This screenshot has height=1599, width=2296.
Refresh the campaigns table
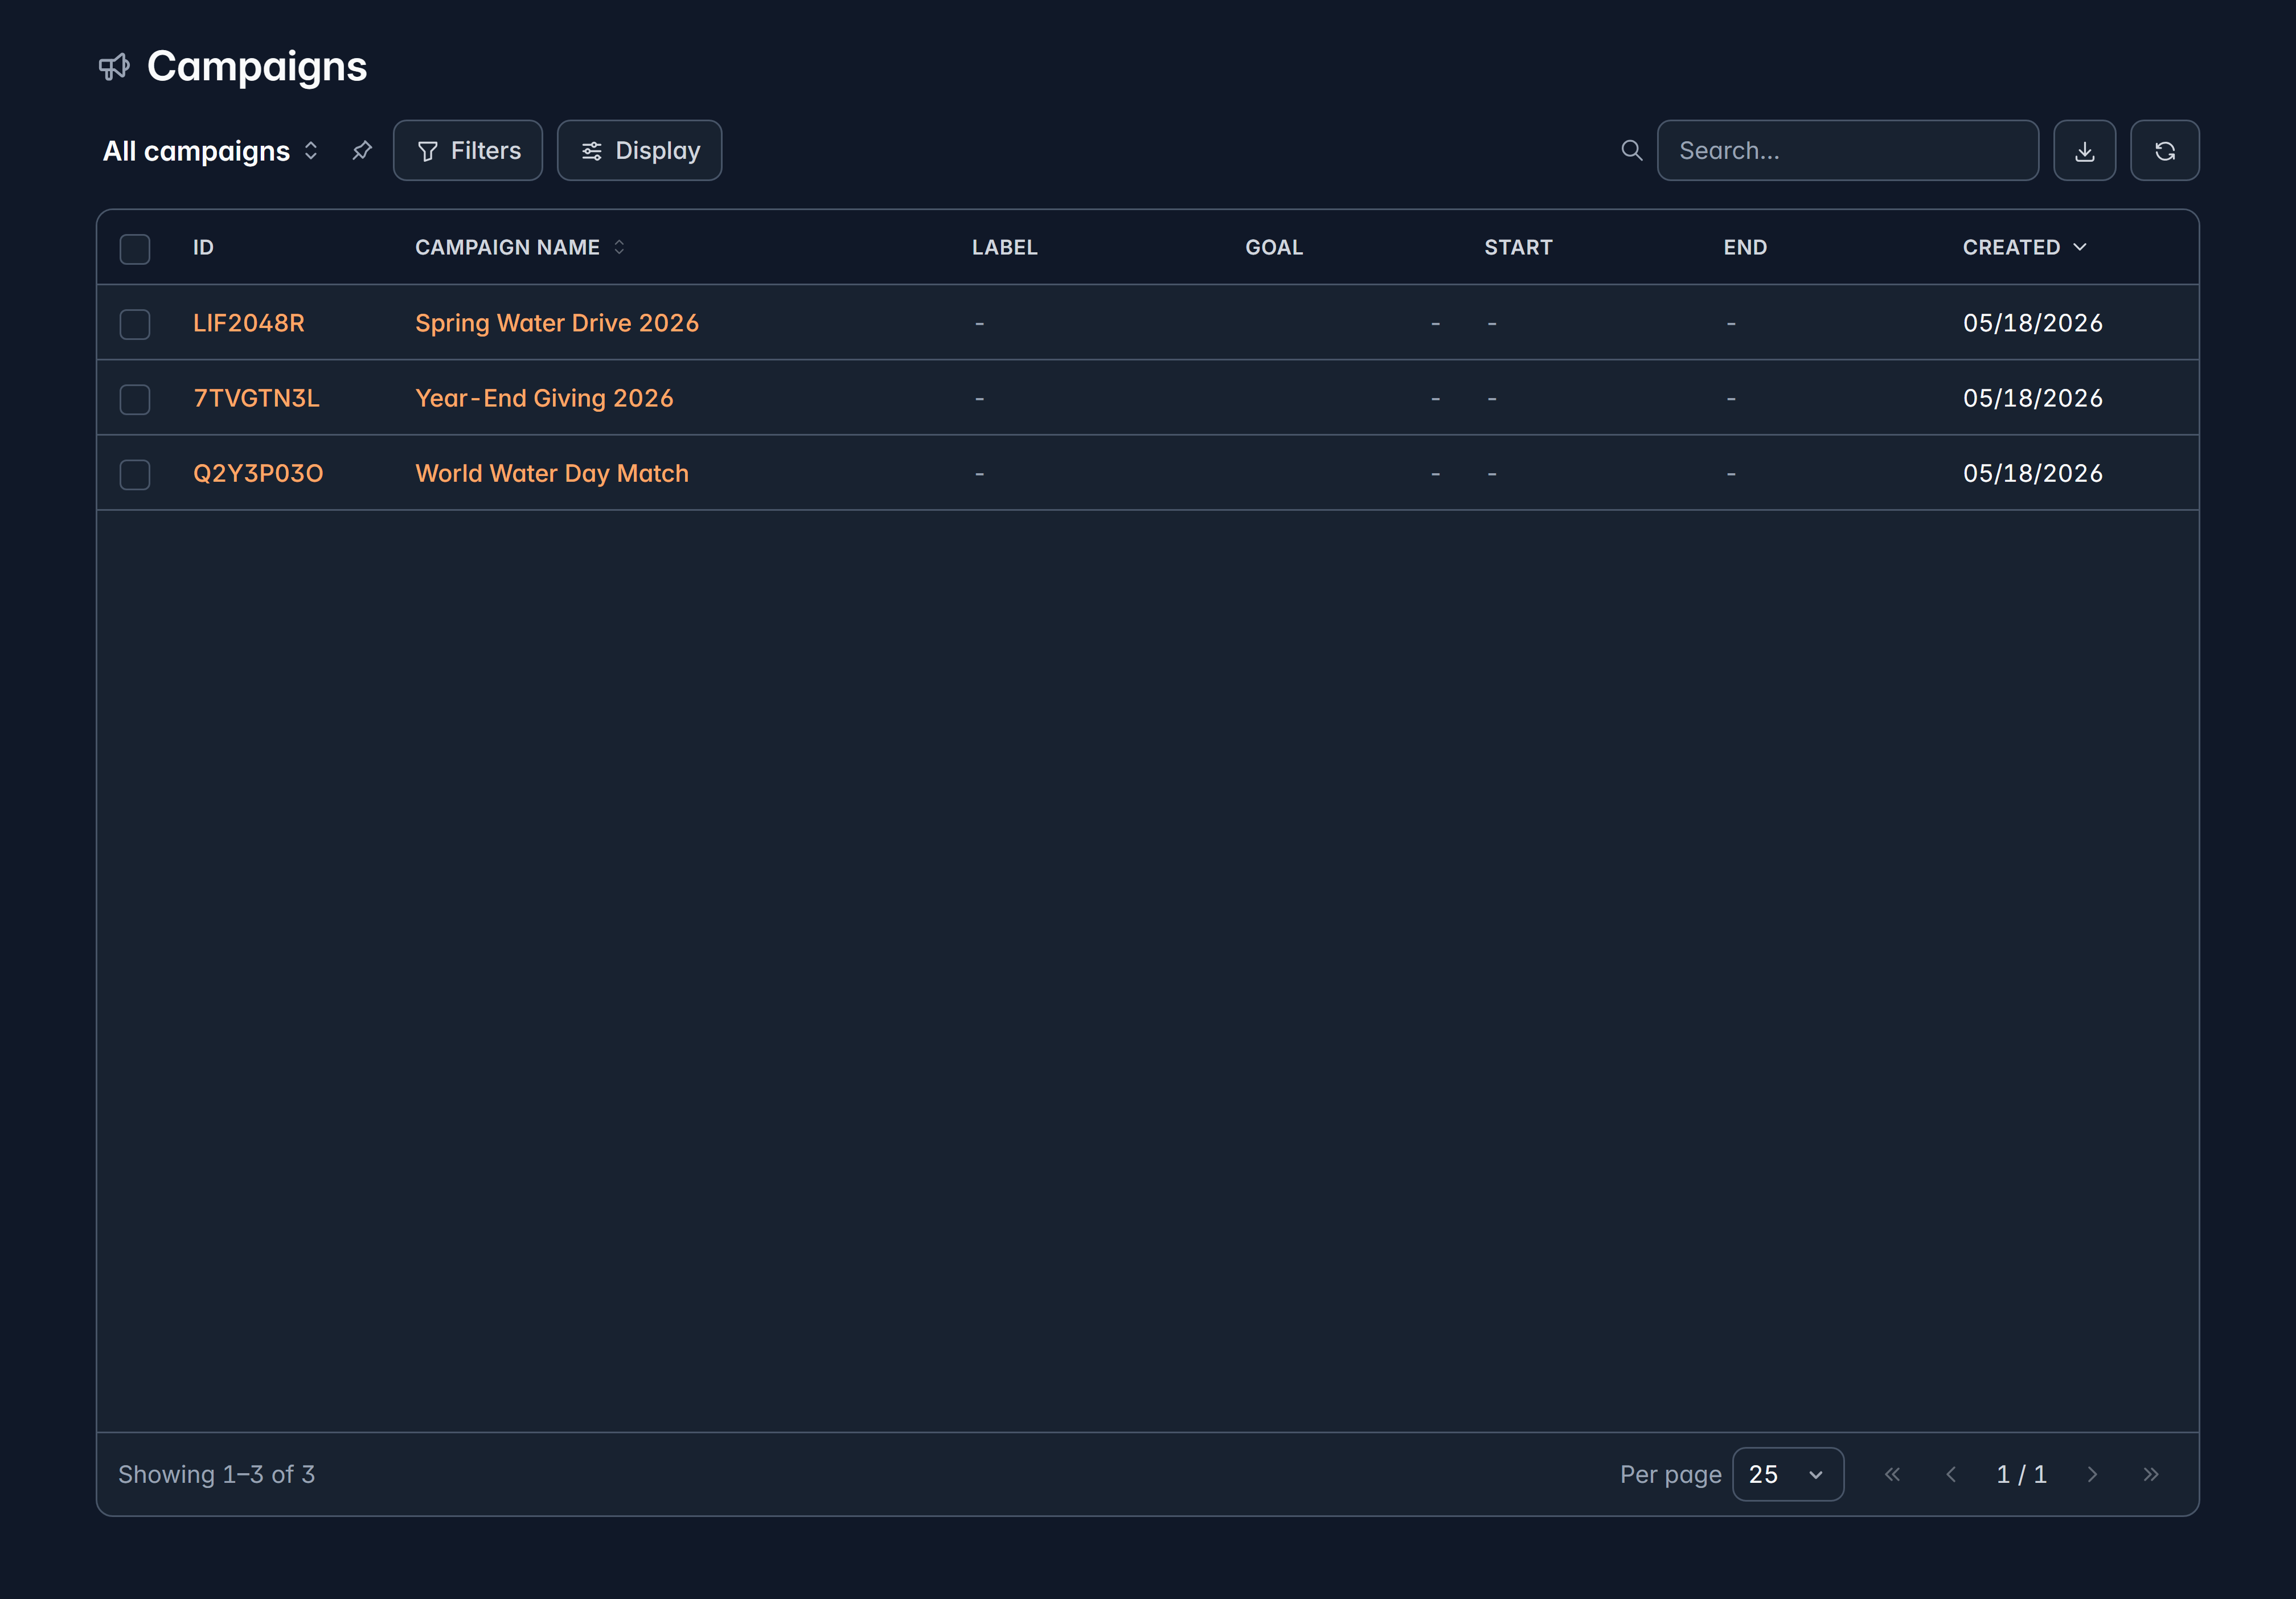point(2164,151)
